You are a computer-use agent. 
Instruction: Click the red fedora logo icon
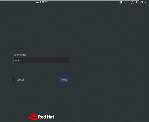(33, 117)
